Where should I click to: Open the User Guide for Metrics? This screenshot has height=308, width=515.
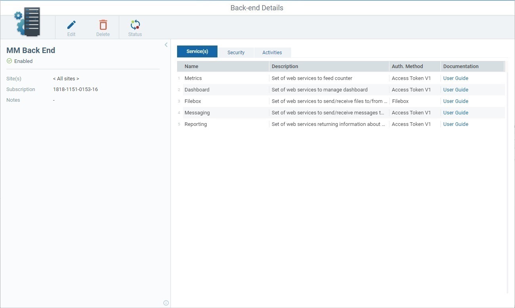click(x=455, y=78)
